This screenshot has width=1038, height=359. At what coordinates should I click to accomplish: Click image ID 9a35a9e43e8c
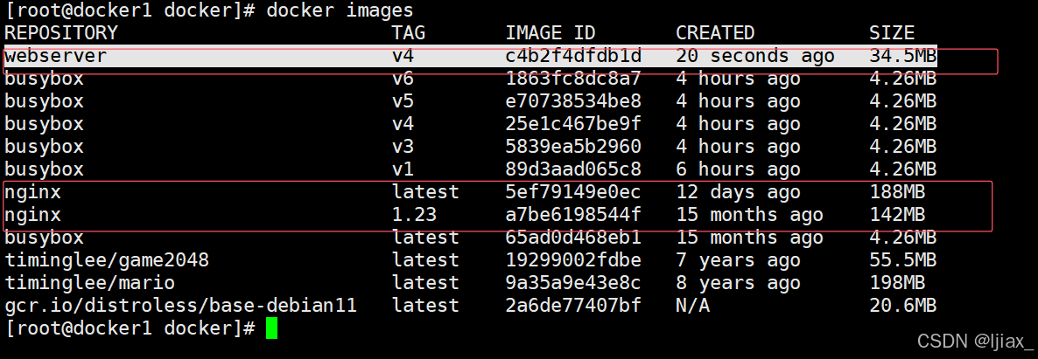tap(573, 282)
